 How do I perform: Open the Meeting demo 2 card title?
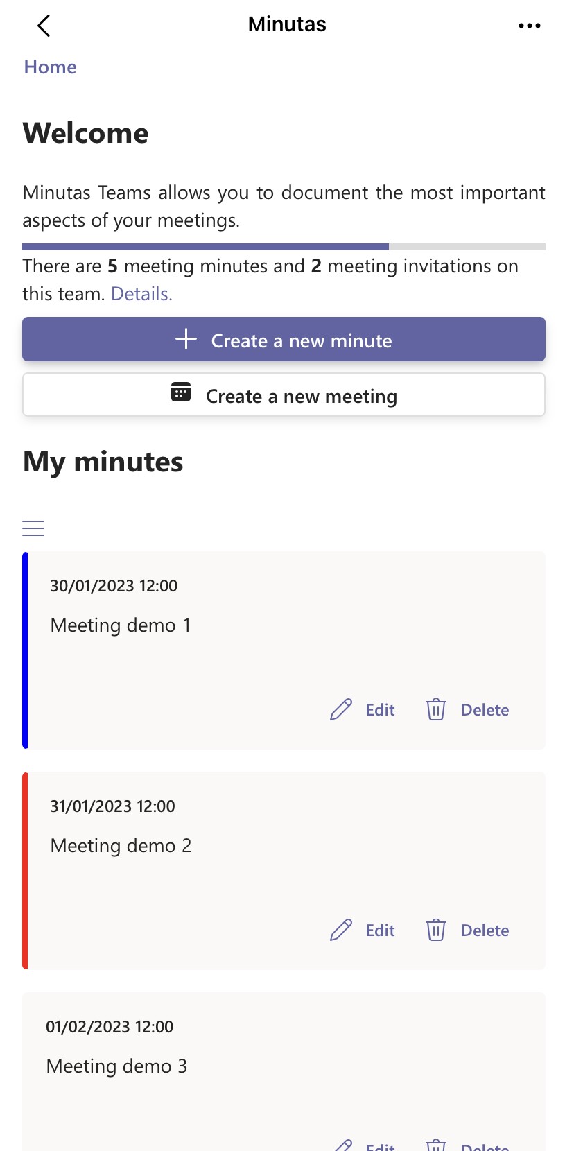pyautogui.click(x=121, y=846)
